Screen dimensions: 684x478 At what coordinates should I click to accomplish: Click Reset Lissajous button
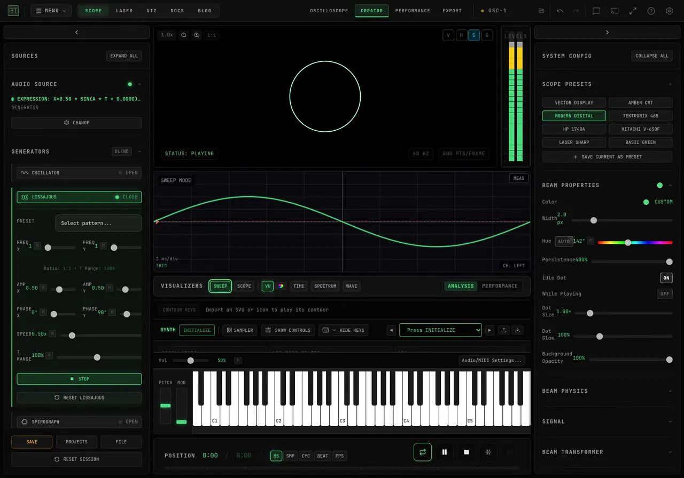point(79,397)
